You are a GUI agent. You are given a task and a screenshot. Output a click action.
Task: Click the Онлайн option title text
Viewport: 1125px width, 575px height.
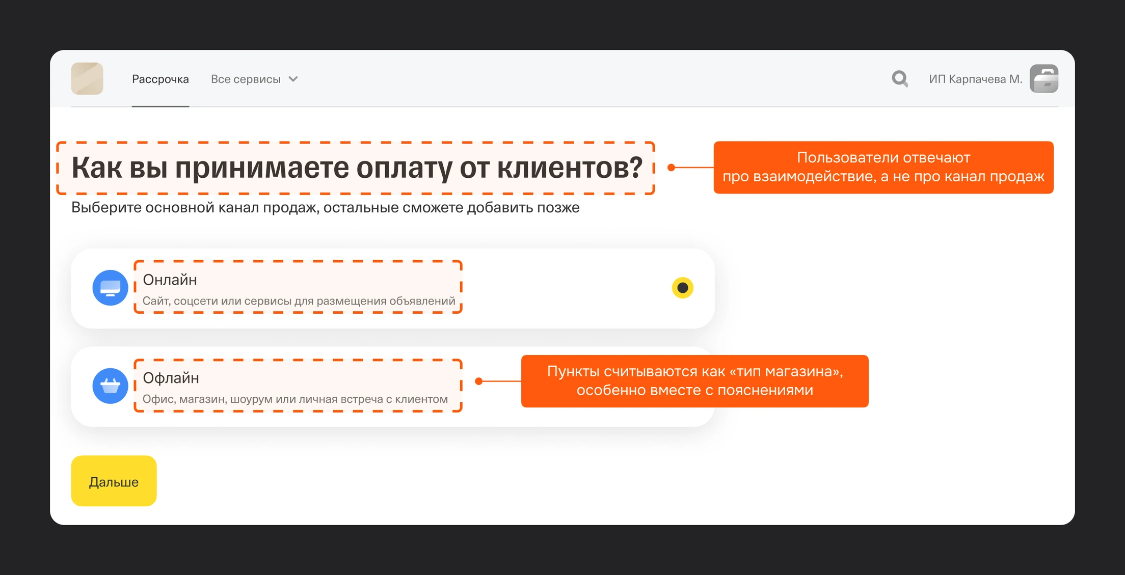(170, 280)
